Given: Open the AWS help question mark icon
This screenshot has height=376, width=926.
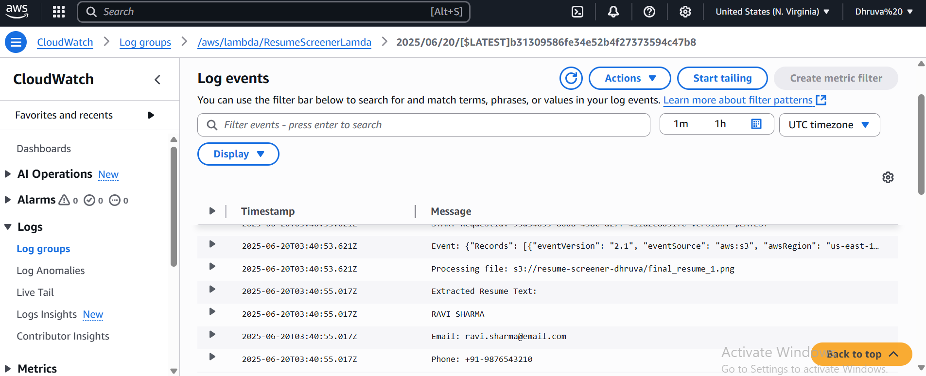Looking at the screenshot, I should [649, 12].
